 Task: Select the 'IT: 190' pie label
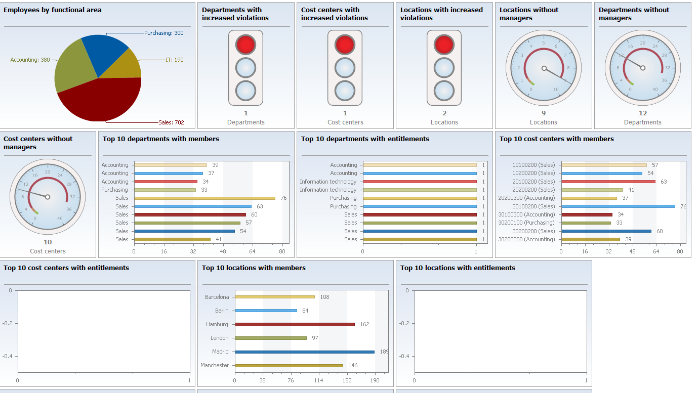175,60
